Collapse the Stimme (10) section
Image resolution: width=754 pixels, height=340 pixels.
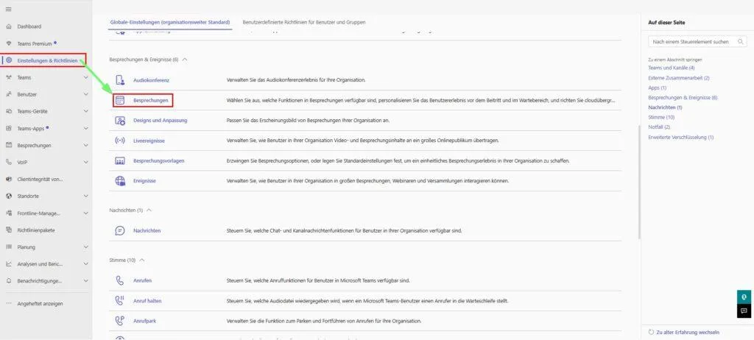(142, 260)
